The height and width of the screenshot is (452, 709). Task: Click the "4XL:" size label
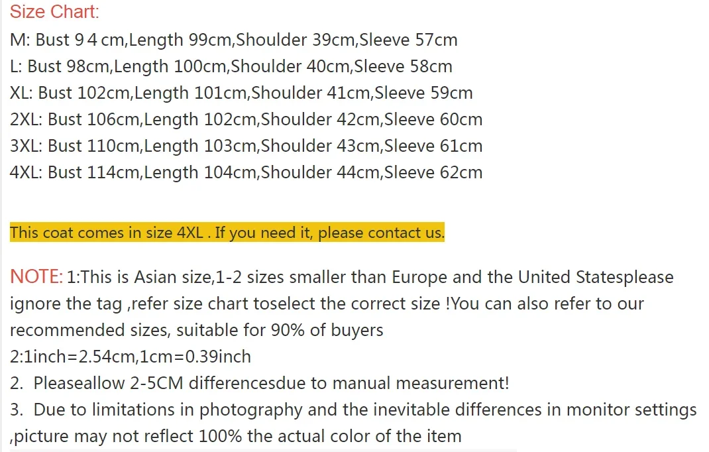coord(27,172)
